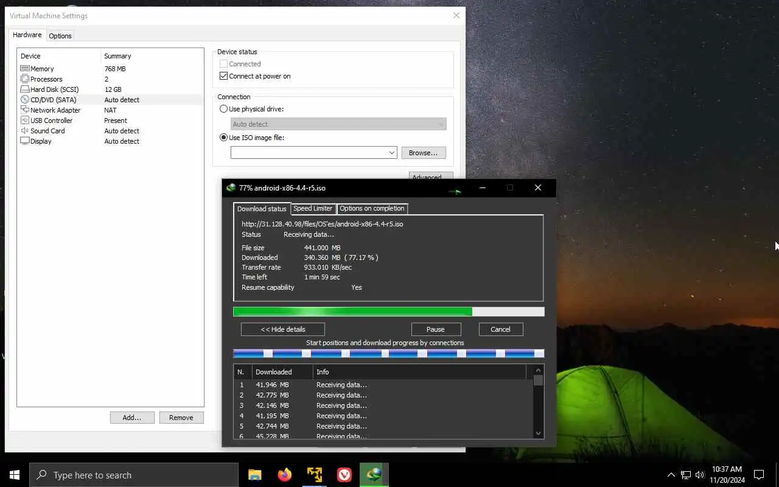The image size is (779, 487).
Task: Switch to the Hardware tab
Action: [x=27, y=35]
